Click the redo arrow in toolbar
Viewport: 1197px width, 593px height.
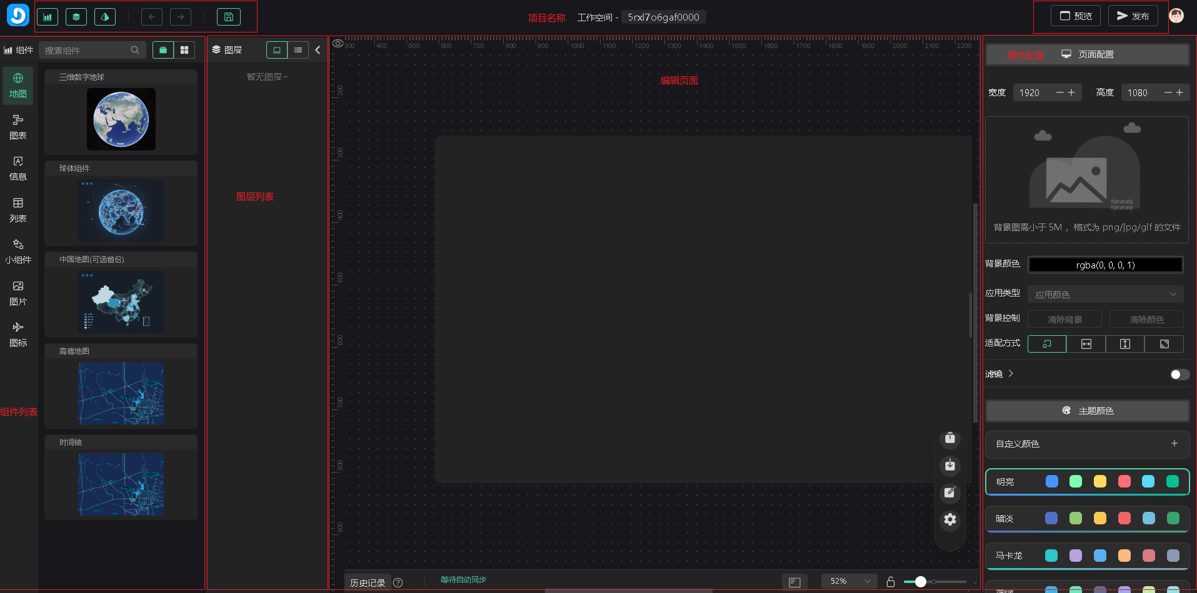pyautogui.click(x=181, y=17)
